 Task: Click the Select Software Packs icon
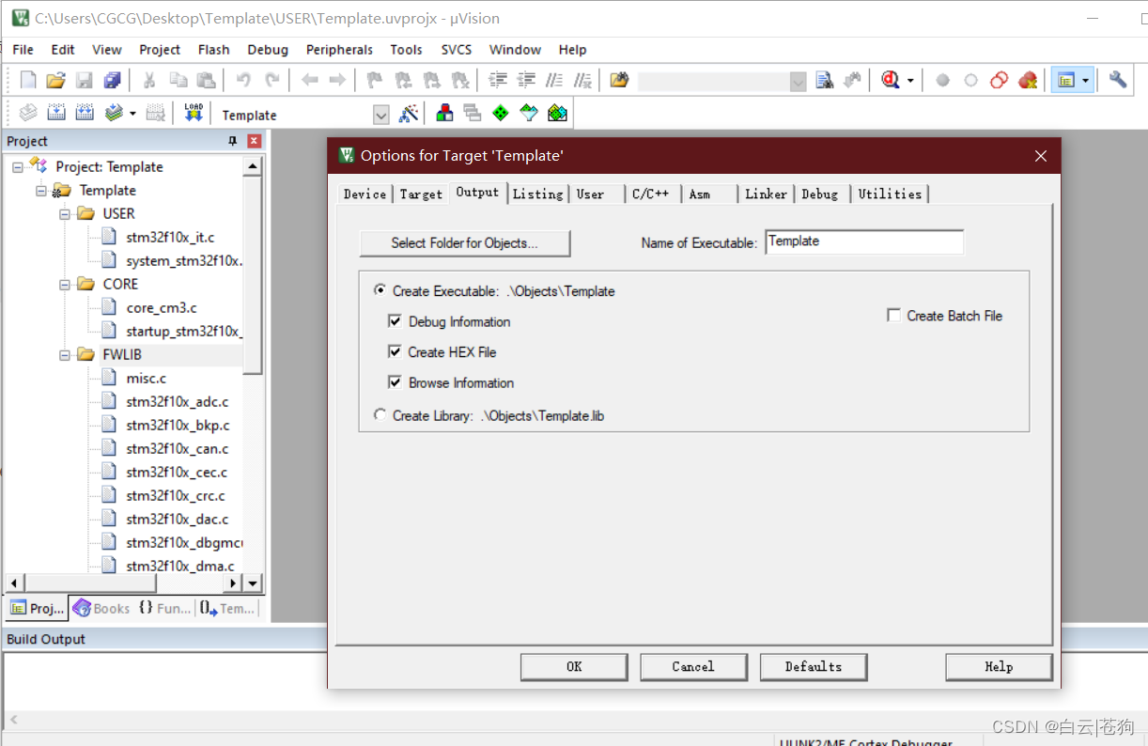529,114
